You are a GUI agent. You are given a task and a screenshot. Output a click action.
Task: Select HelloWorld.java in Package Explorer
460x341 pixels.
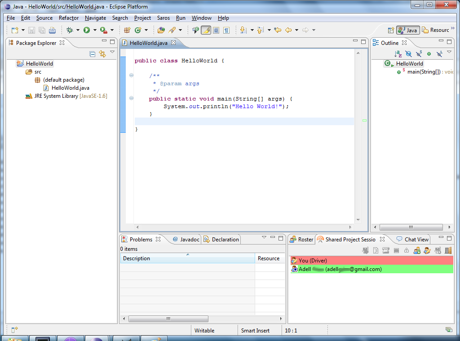click(x=70, y=88)
